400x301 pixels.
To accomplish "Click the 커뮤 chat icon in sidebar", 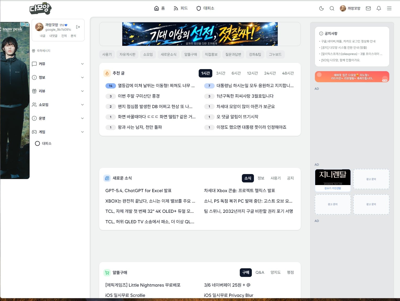I will 34,64.
